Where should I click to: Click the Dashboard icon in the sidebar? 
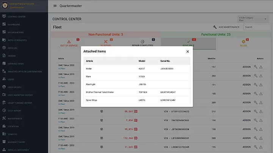(x=4, y=25)
